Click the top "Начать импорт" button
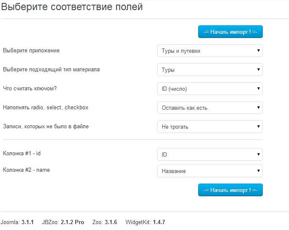 (x=230, y=32)
